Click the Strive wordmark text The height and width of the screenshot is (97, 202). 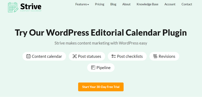point(31,6)
